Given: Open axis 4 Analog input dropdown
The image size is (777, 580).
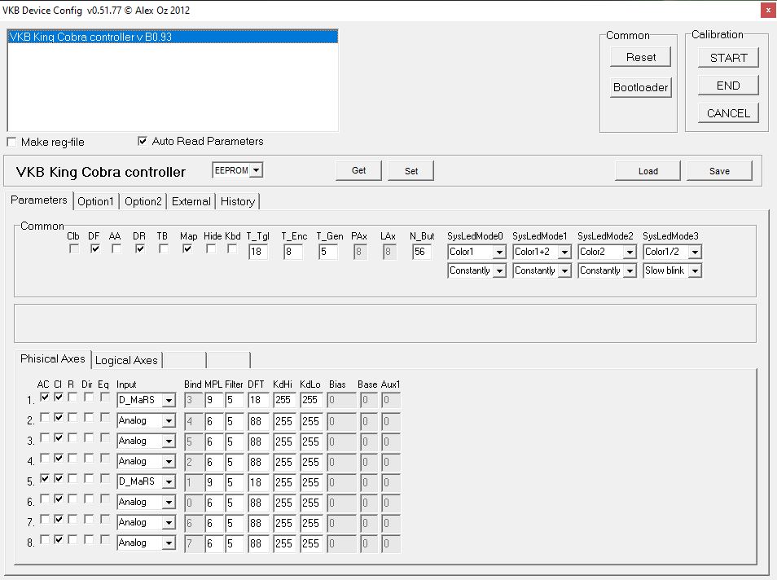Looking at the screenshot, I should [169, 462].
